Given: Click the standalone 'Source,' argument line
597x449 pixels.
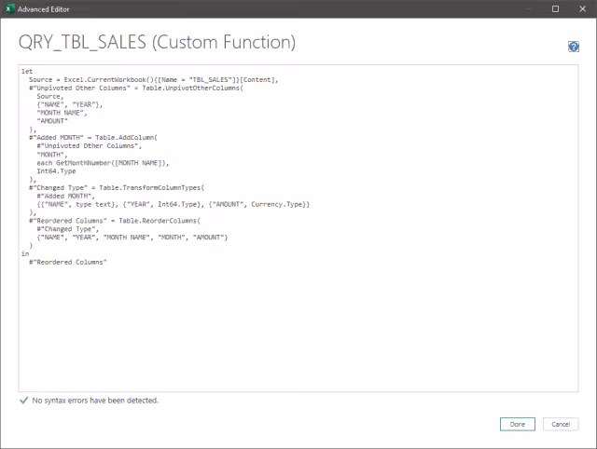Looking at the screenshot, I should click(50, 97).
